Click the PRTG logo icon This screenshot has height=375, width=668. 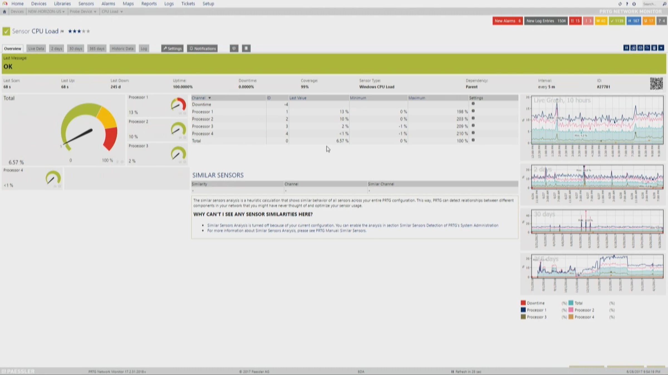[5, 4]
